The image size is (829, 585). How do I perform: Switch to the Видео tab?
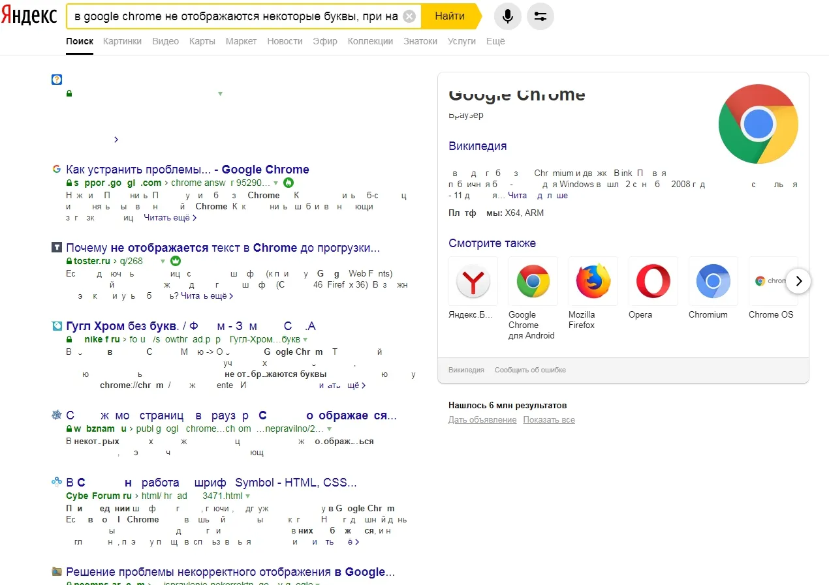point(165,41)
